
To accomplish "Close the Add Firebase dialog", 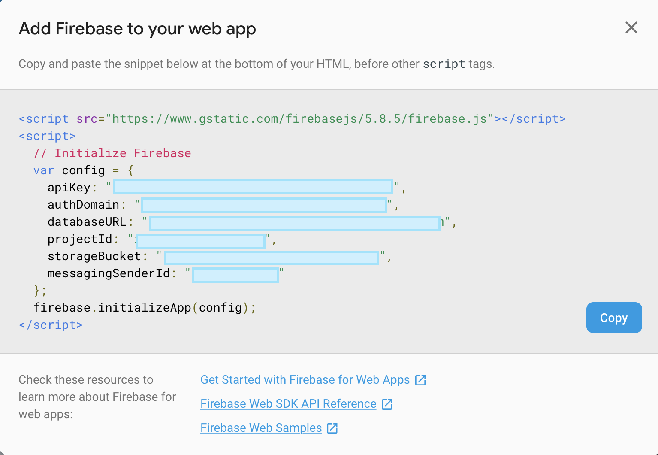I will click(631, 27).
